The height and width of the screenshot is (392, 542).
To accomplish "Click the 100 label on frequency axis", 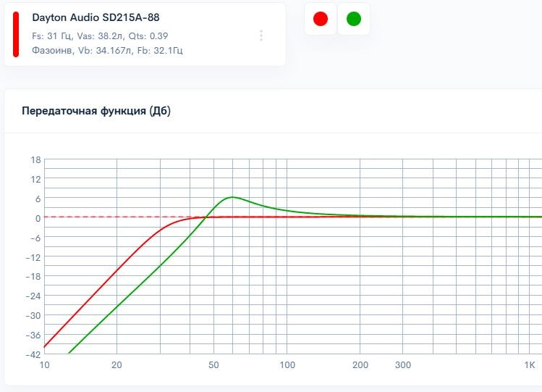I will tap(287, 364).
